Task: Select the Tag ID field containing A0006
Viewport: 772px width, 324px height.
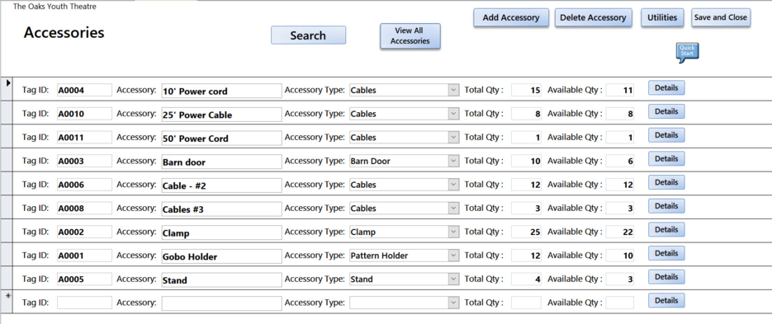Action: tap(84, 185)
